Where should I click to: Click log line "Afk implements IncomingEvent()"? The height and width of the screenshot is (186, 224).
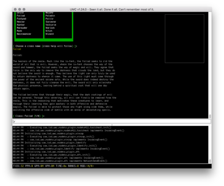pyautogui.click(x=58, y=158)
